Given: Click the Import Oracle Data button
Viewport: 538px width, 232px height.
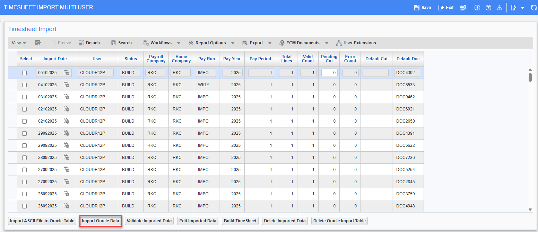Looking at the screenshot, I should pyautogui.click(x=101, y=221).
